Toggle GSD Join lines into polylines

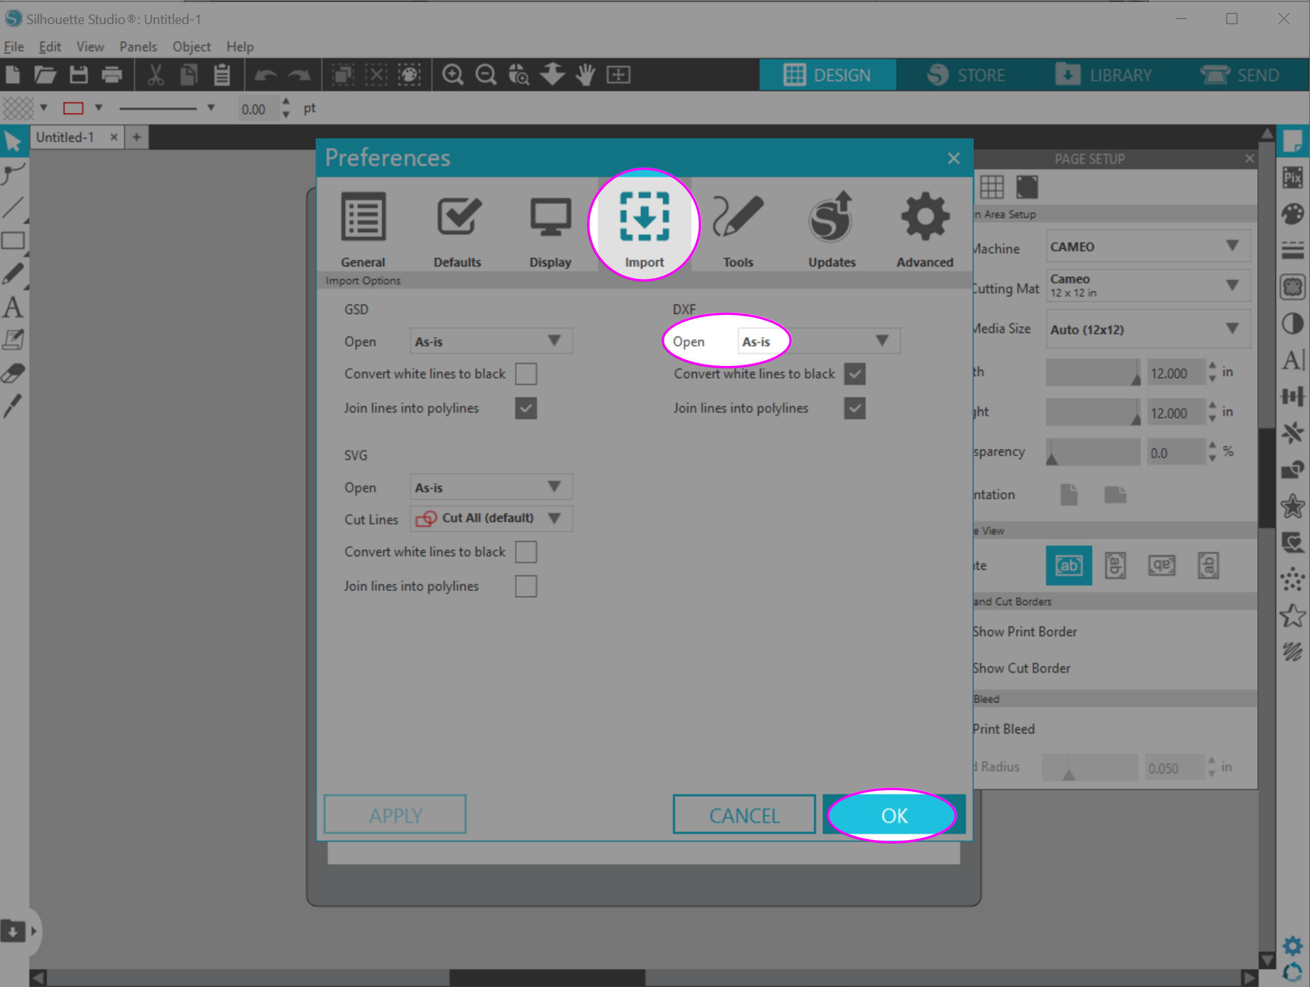526,409
